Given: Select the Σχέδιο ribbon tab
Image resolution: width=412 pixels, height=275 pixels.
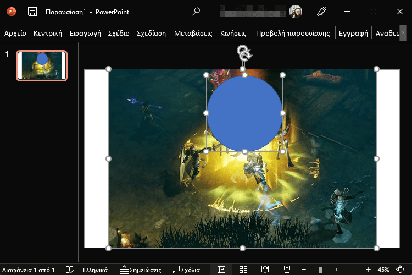Looking at the screenshot, I should [119, 34].
